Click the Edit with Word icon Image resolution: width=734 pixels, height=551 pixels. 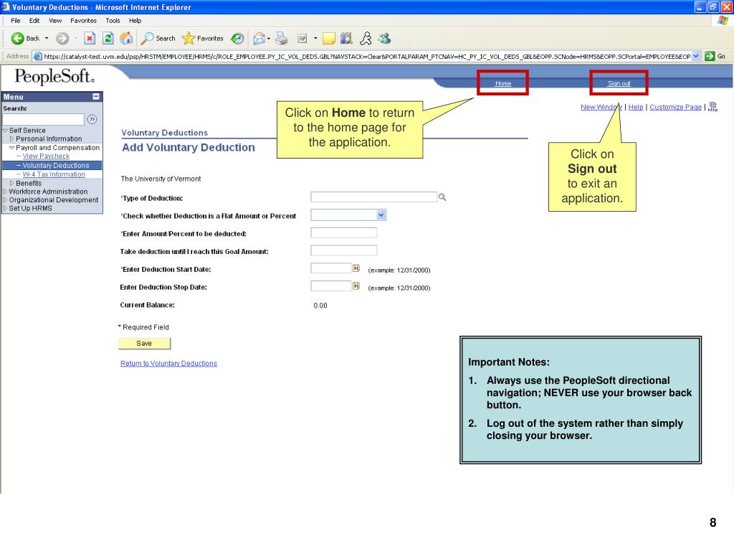(302, 39)
